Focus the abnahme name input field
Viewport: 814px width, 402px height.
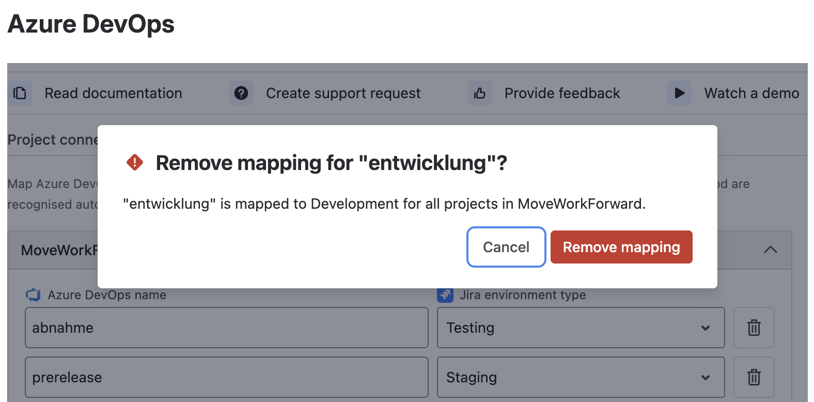click(x=227, y=328)
